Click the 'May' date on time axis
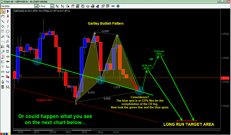Viewport: 231px width, 135px height. coord(100,132)
